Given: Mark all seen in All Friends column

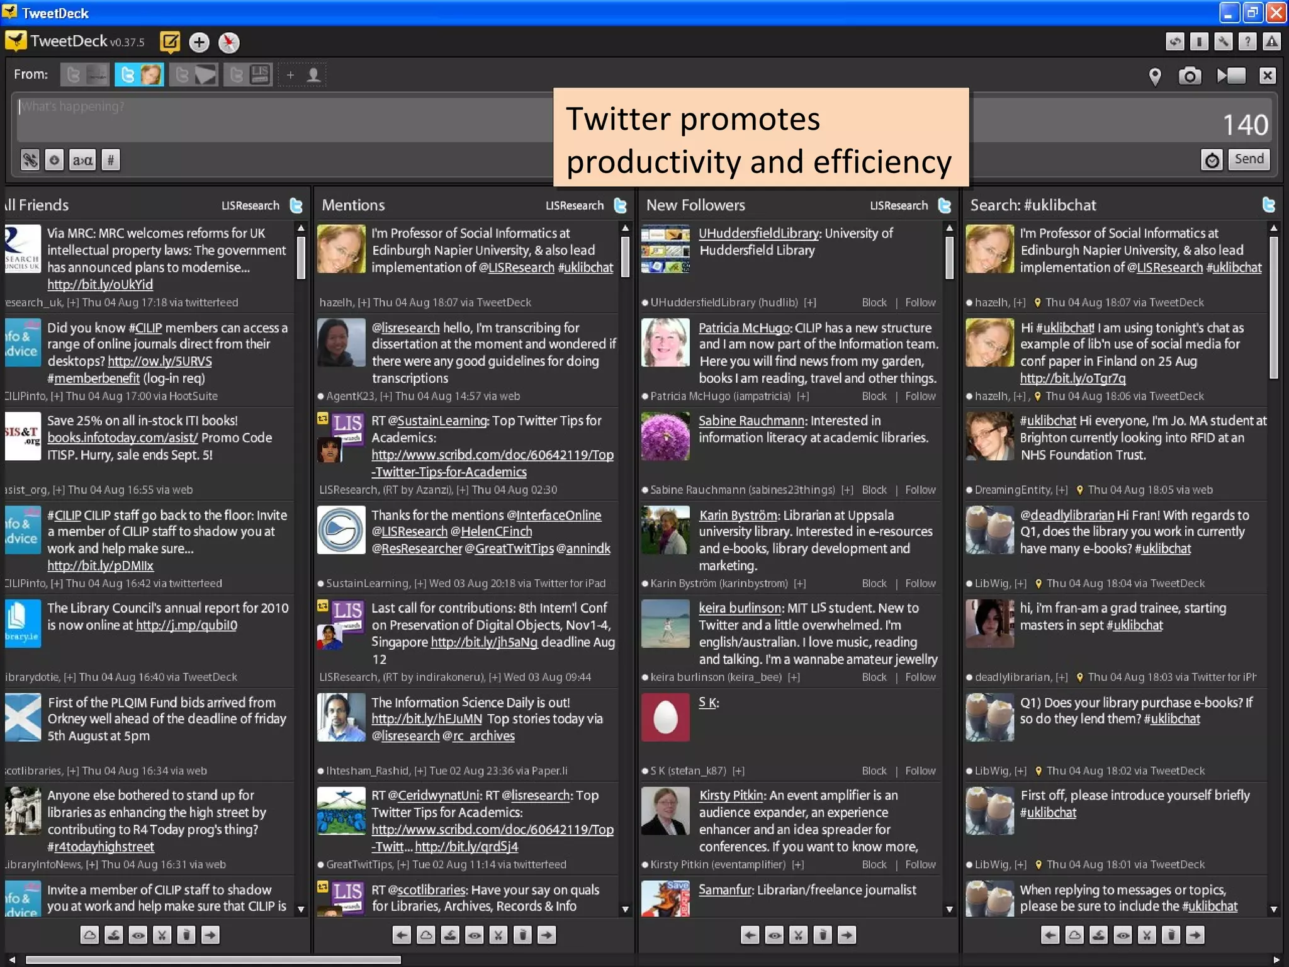Looking at the screenshot, I should coord(138,935).
